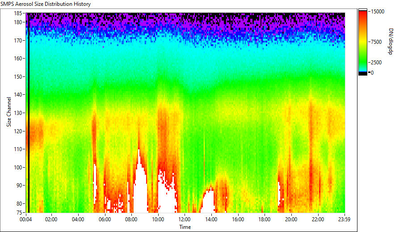Select the 7500 color scale marker

376,42
